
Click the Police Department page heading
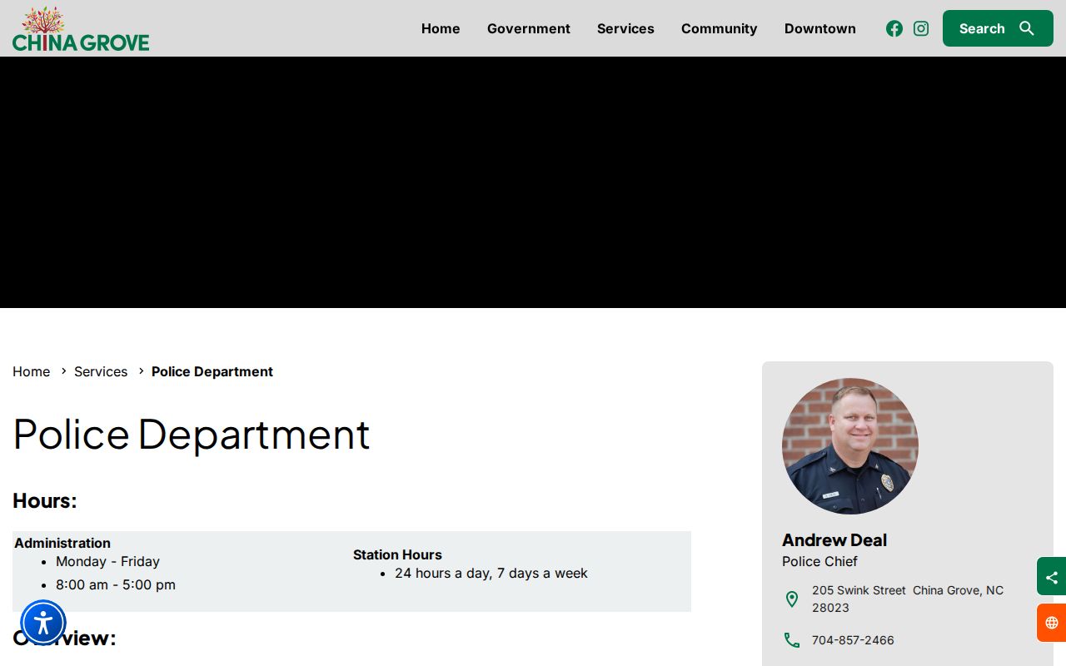(x=192, y=434)
